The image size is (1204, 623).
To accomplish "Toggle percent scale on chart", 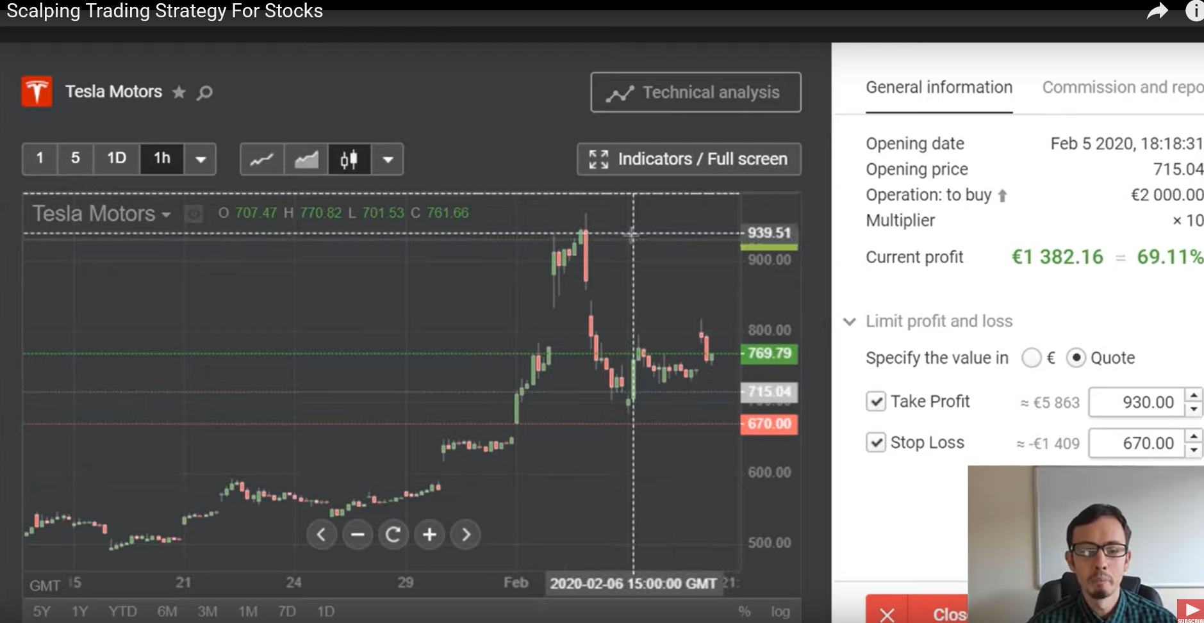I will click(x=744, y=611).
